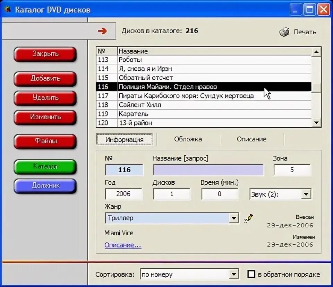Click the blue Должник button
Screen dimensions: 333x287
tap(45, 186)
